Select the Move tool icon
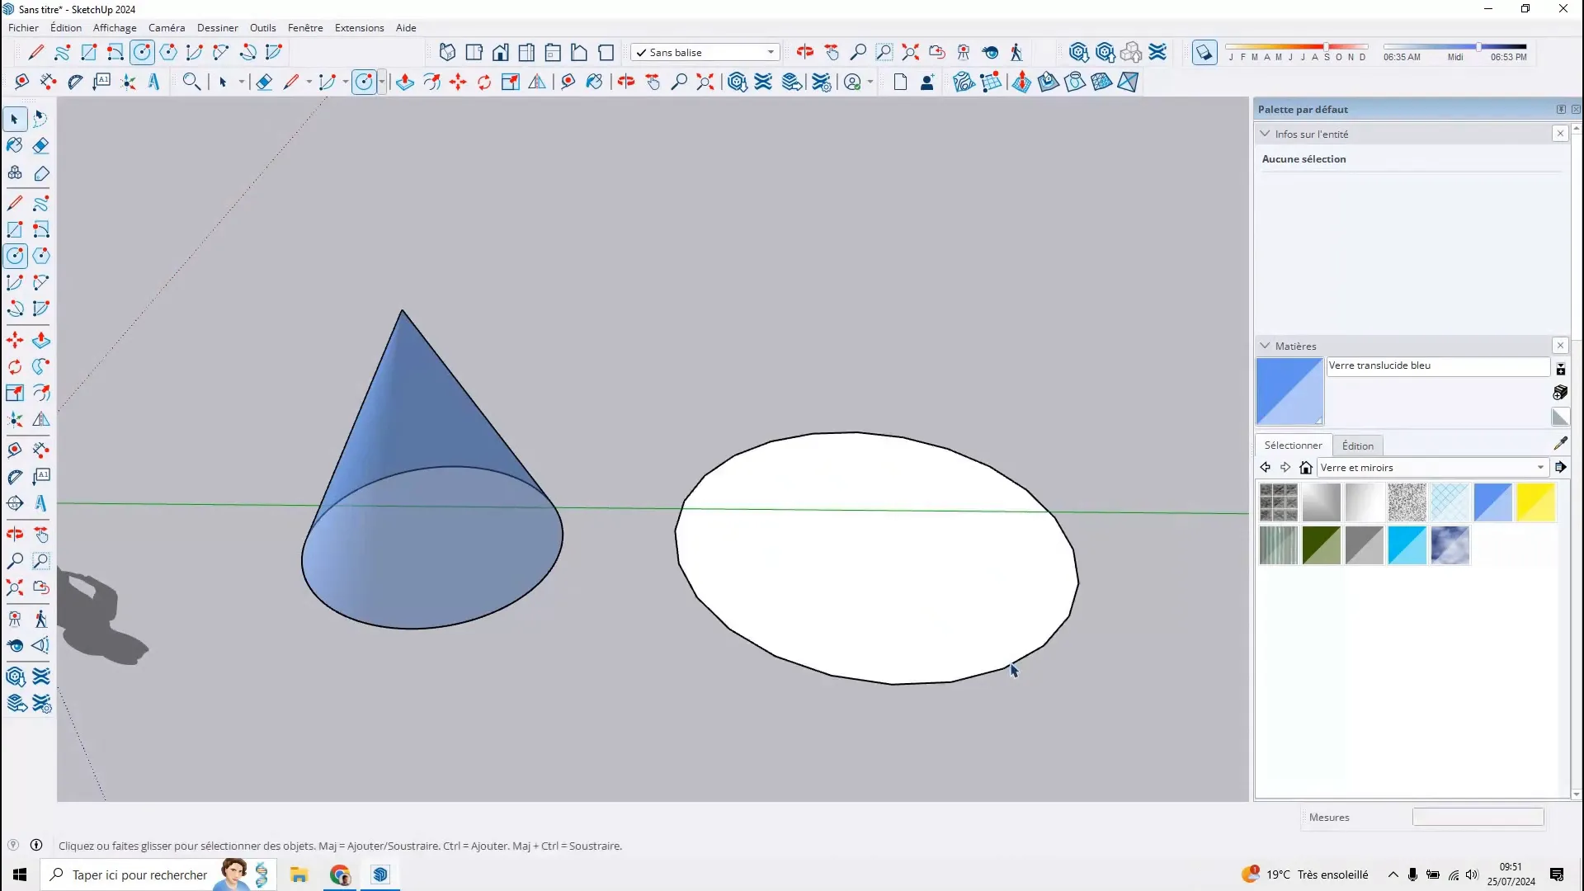Image resolution: width=1584 pixels, height=891 pixels. tap(15, 339)
